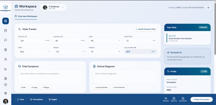Screen dimensions: 216x105
Task: Click the Systolic BP field
Action: click(35, 41)
